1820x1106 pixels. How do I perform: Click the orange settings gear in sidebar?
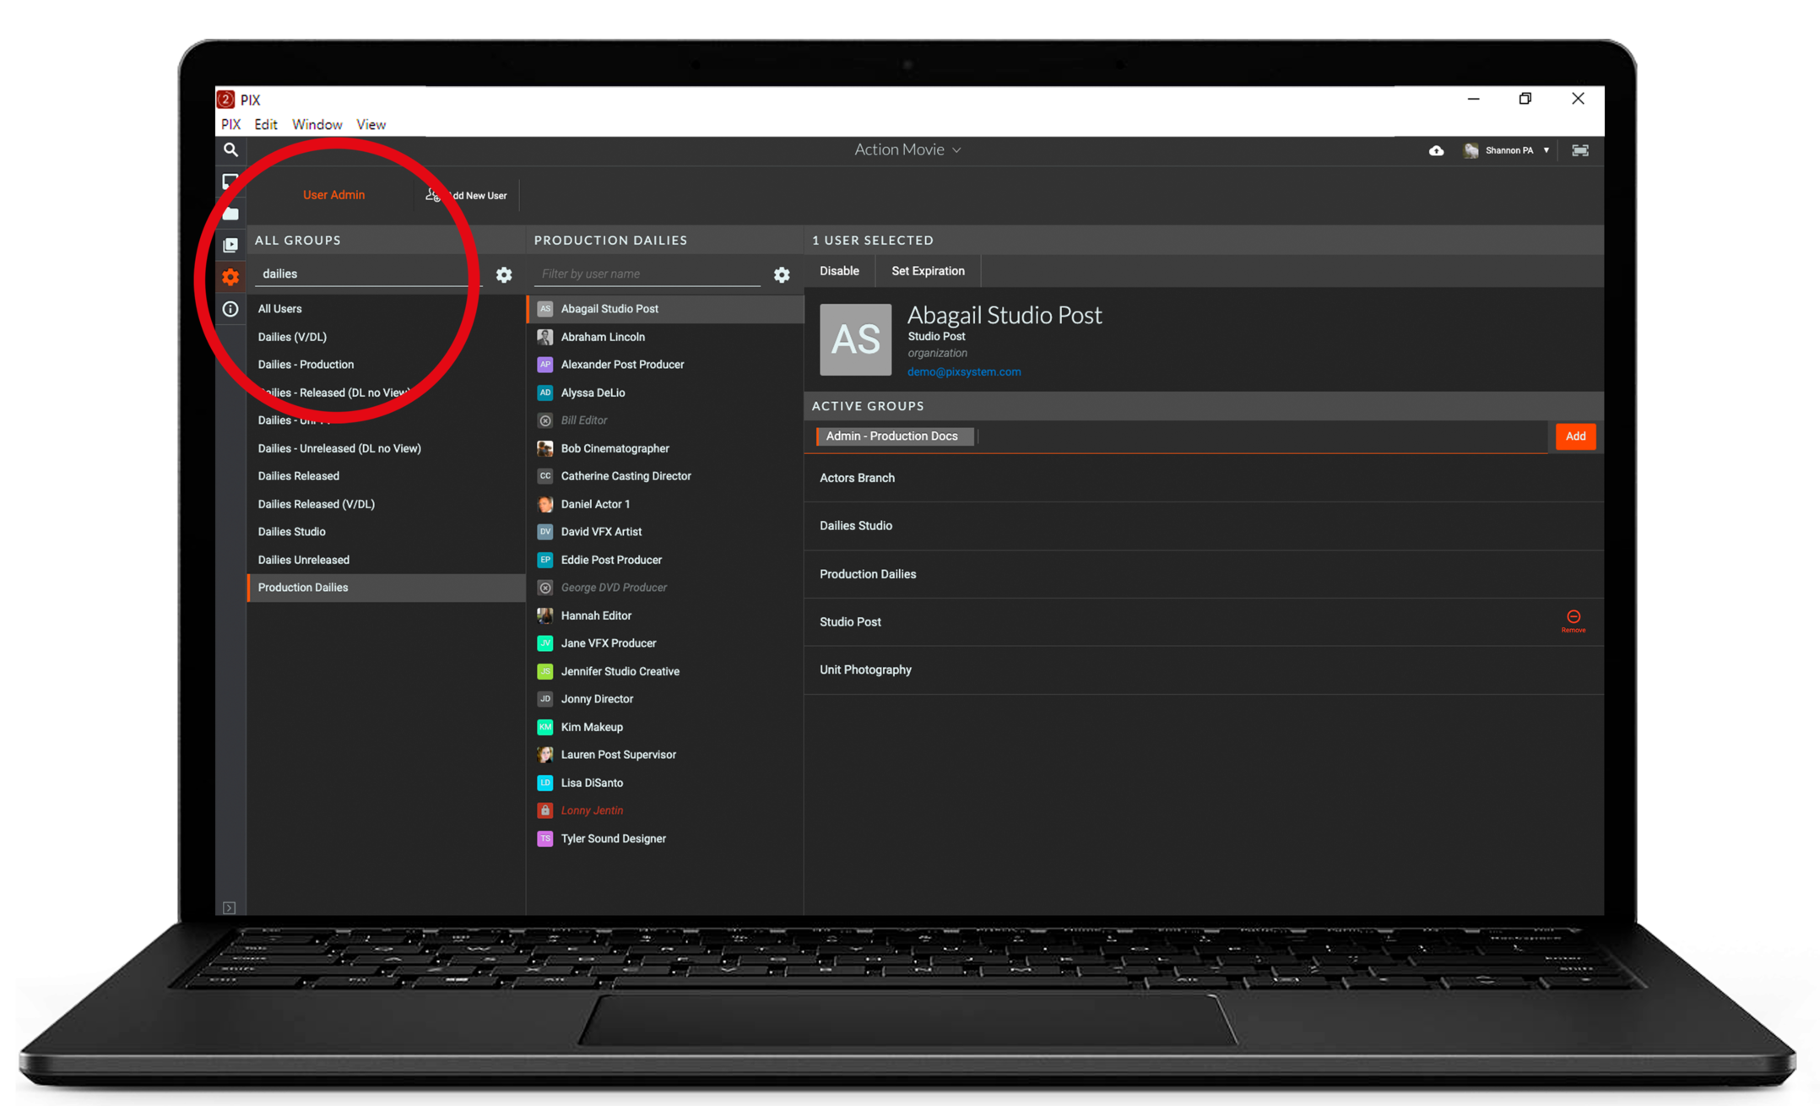[230, 277]
